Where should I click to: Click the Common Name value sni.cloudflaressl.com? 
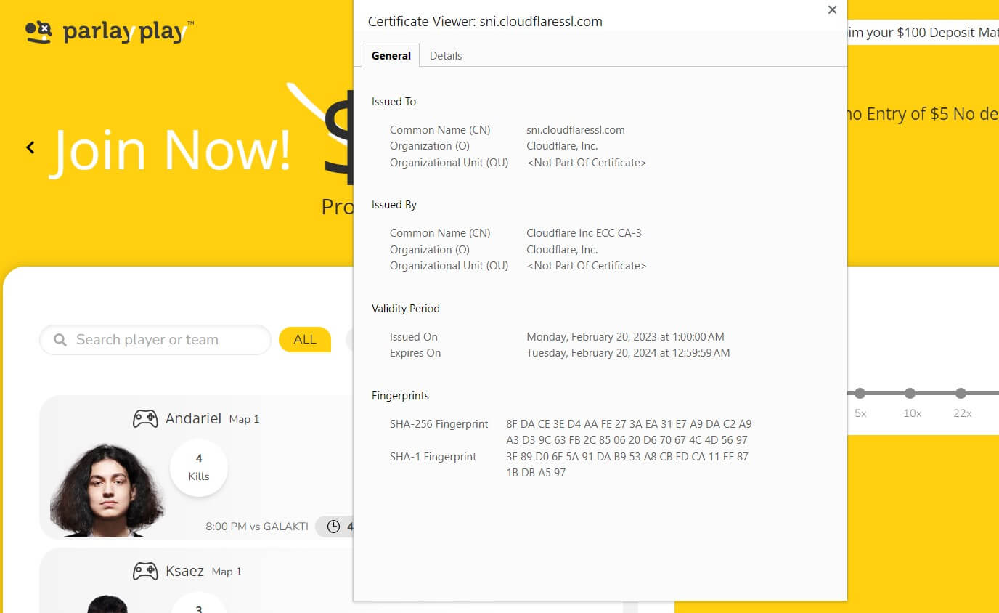click(576, 130)
